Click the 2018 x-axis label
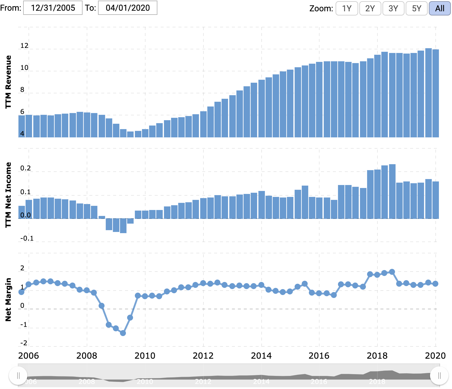 pyautogui.click(x=377, y=356)
